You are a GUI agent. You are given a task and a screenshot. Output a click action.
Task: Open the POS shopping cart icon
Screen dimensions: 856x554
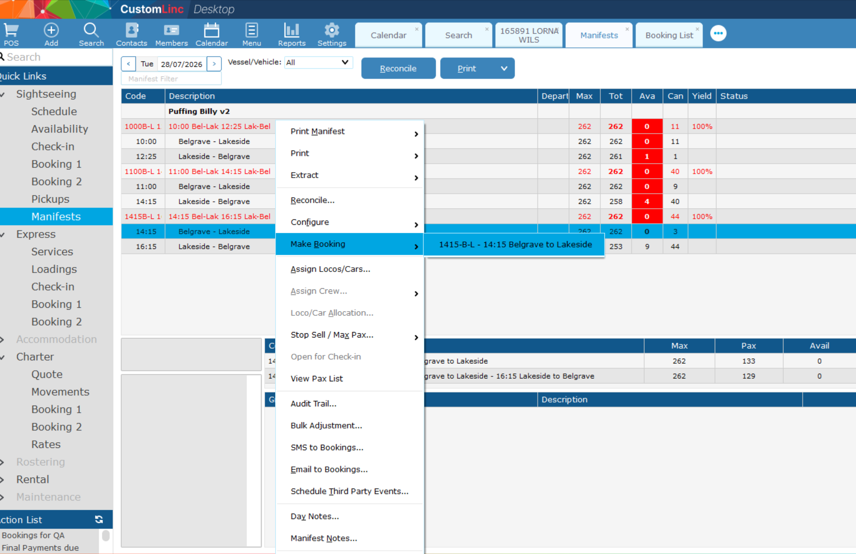pos(11,34)
